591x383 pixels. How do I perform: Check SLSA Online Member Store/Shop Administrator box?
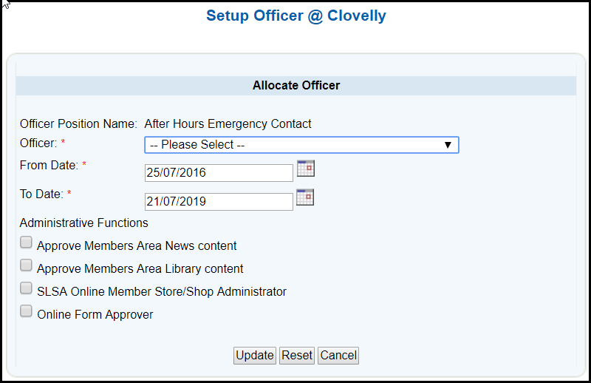[26, 288]
